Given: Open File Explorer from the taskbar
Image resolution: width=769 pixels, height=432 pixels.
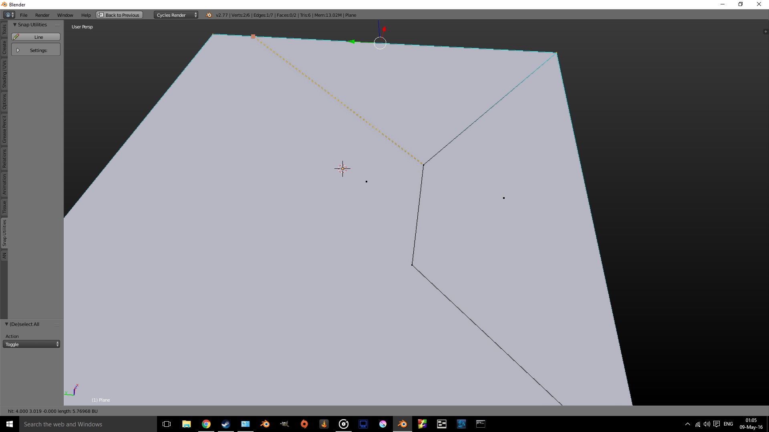Looking at the screenshot, I should coord(186,424).
